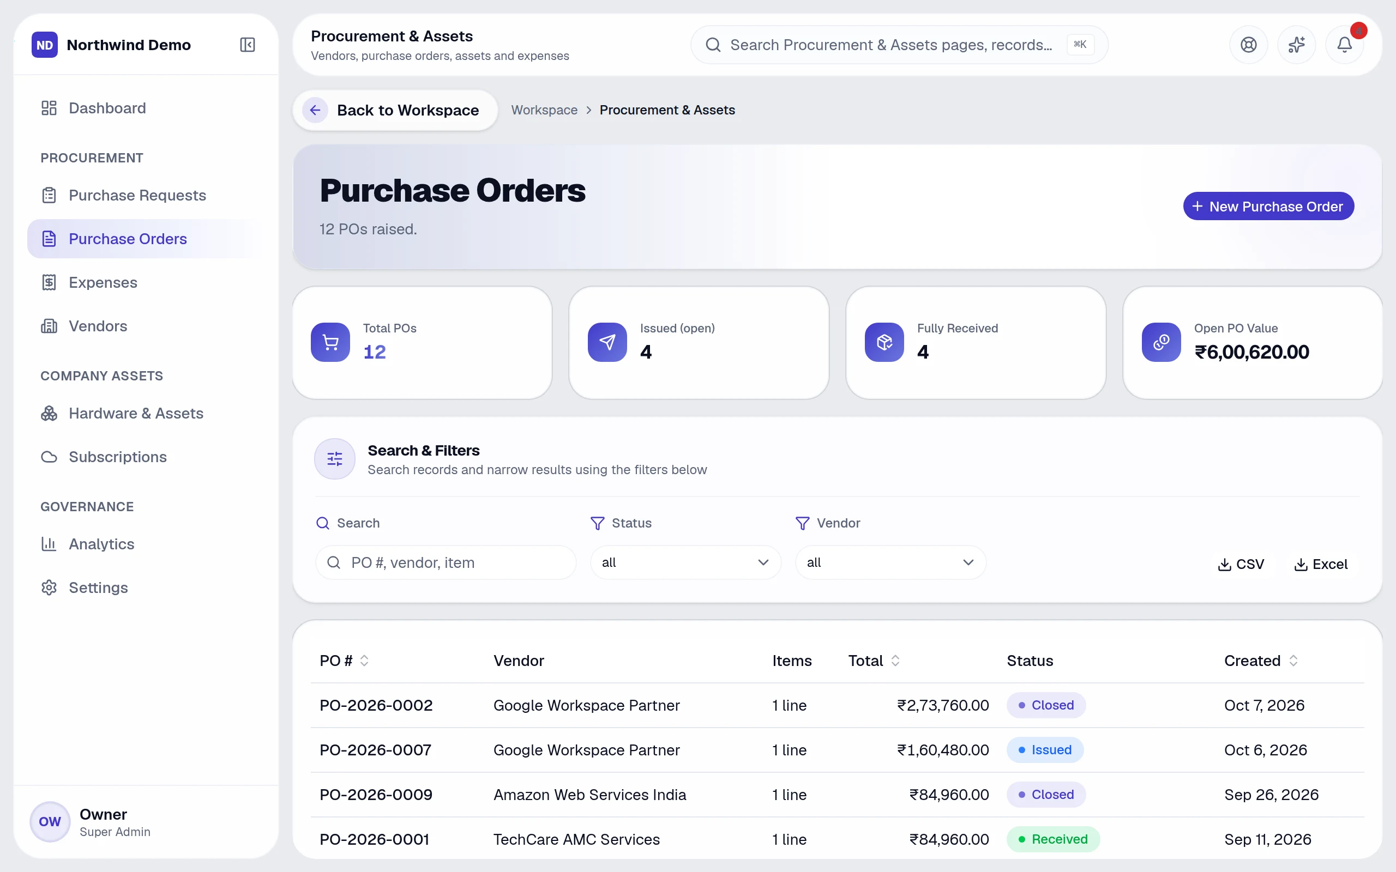Click TechCare AMC Services vendor cell
Image resolution: width=1396 pixels, height=872 pixels.
pos(576,839)
